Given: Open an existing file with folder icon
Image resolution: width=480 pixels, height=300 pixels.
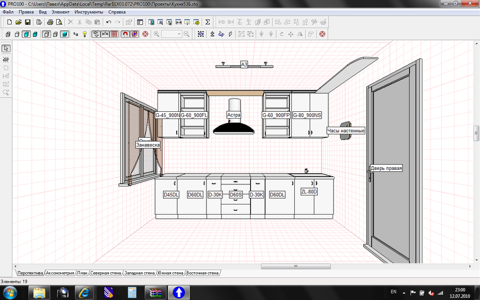Looking at the screenshot, I should [18, 22].
